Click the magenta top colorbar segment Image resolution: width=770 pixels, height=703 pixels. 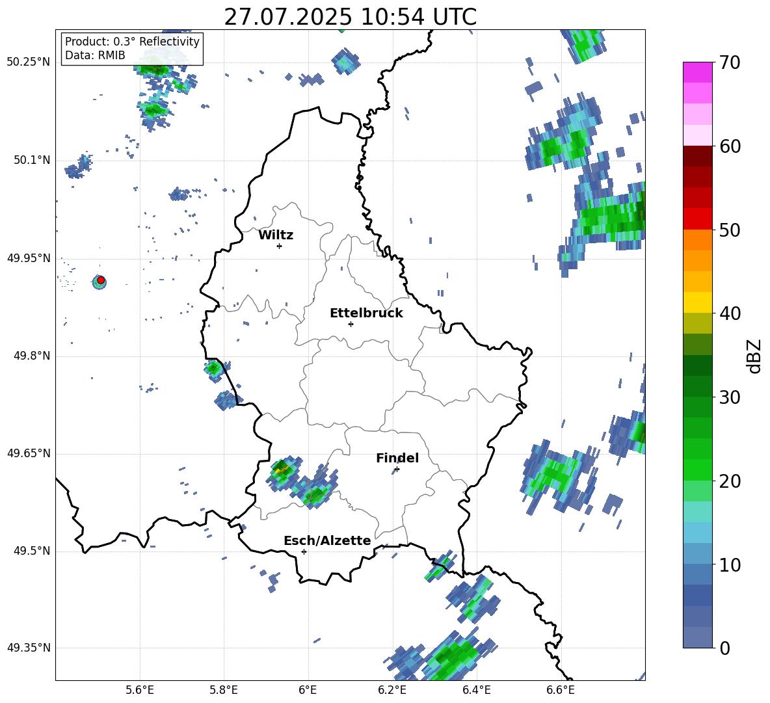coord(697,73)
